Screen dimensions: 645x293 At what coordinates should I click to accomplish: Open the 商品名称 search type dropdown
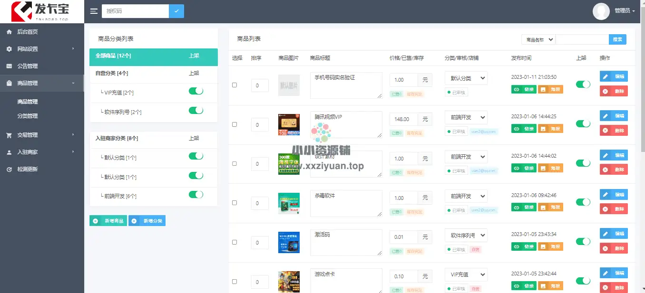click(x=538, y=40)
